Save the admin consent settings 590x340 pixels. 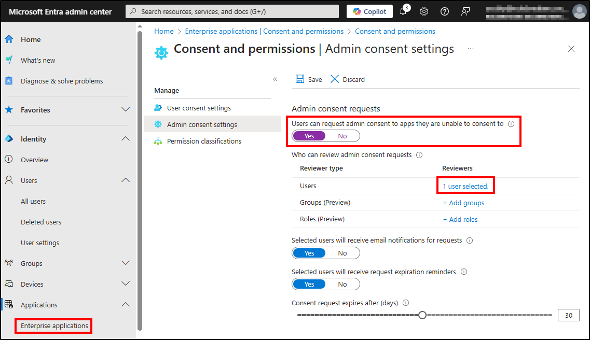pos(308,79)
